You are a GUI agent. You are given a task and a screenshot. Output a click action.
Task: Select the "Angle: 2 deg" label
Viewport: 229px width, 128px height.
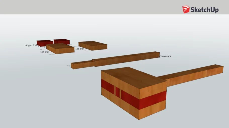click(32, 45)
